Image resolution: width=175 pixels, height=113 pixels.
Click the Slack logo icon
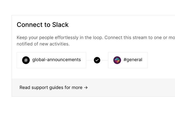point(117,60)
